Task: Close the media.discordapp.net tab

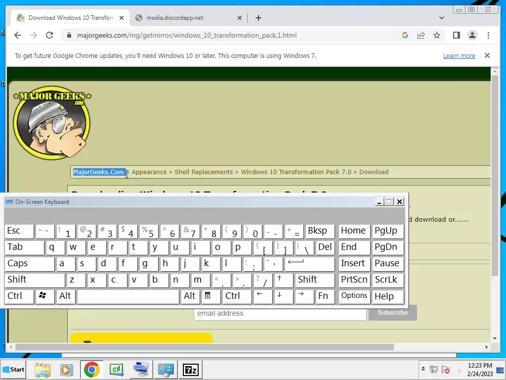Action: click(240, 18)
